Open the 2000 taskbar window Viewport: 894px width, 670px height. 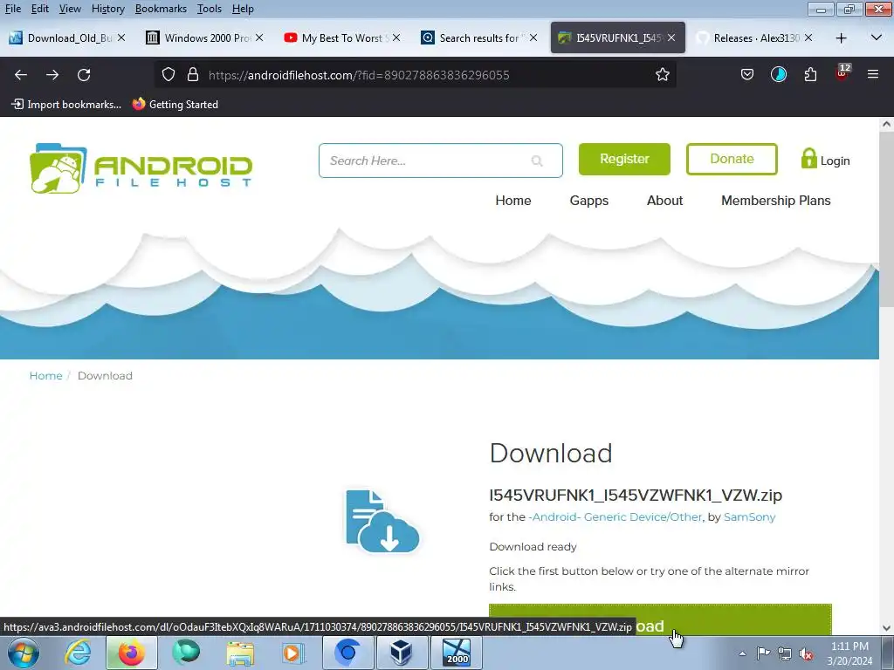pos(457,653)
